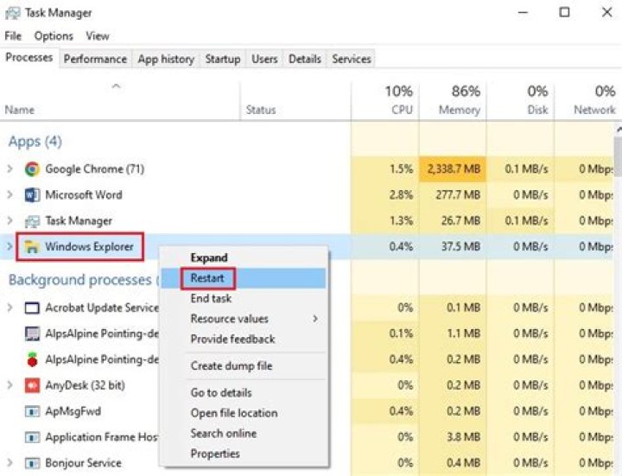The width and height of the screenshot is (622, 476).
Task: Click the Microsoft Word app icon
Action: [32, 195]
